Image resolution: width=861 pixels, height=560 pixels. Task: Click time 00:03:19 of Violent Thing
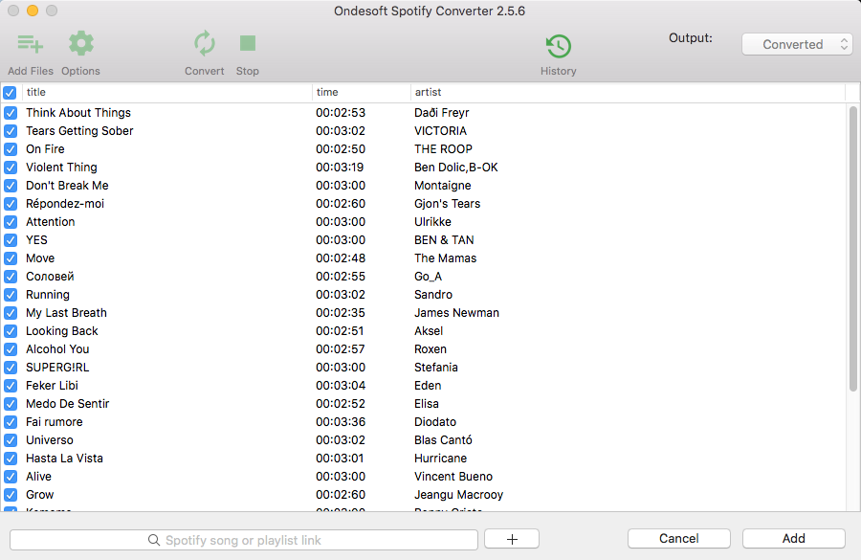pyautogui.click(x=340, y=168)
